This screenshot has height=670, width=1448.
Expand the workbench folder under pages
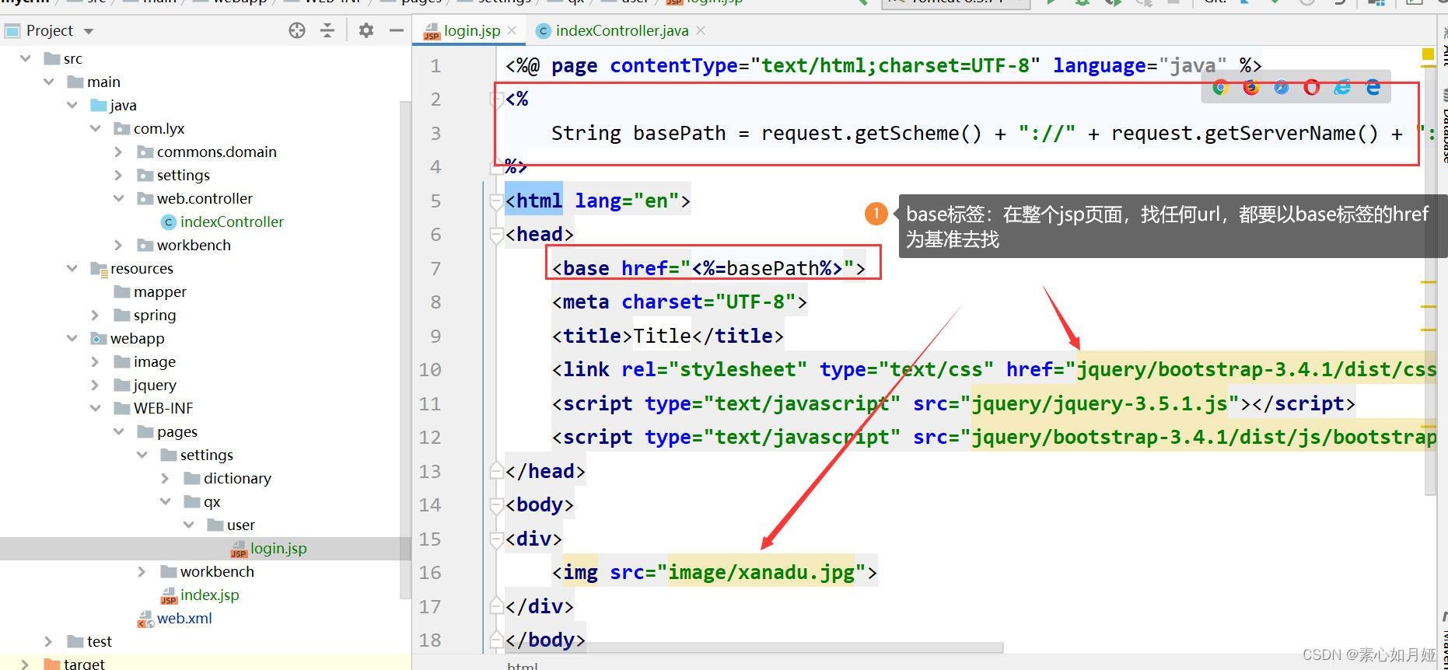pos(142,571)
